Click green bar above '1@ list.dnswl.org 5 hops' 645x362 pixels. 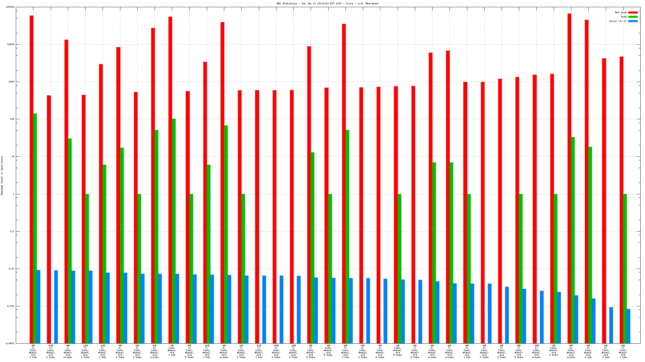coord(399,268)
